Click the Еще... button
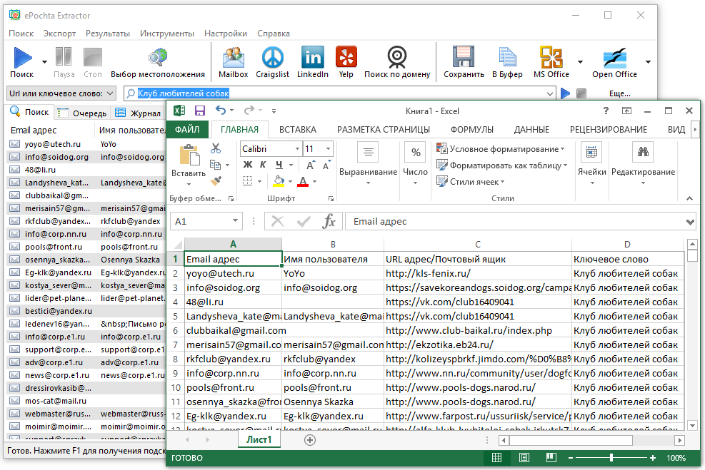This screenshot has height=470, width=705. 619,93
